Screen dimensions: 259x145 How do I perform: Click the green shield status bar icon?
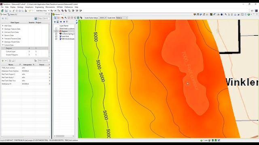coord(202,141)
